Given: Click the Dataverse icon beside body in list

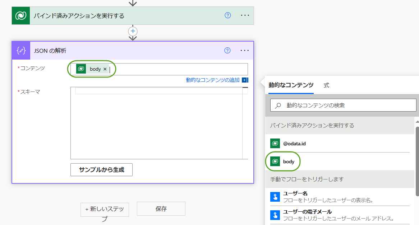Looking at the screenshot, I should coord(275,161).
